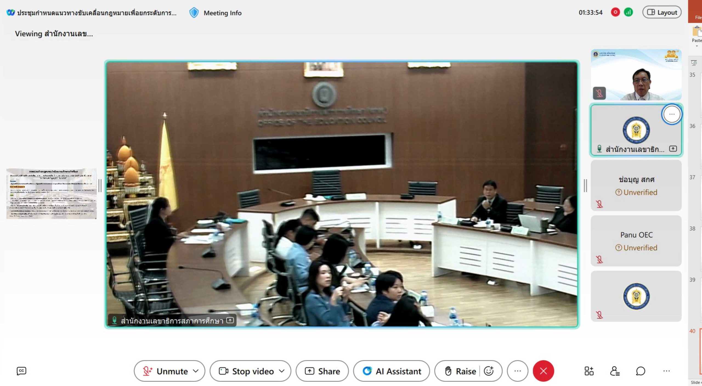Expand the Stop video options arrow

[x=282, y=371]
